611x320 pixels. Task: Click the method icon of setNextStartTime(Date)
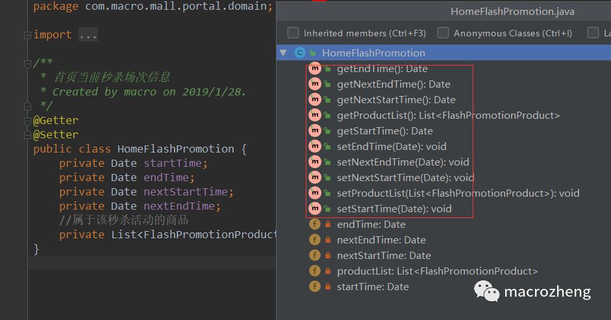pyautogui.click(x=314, y=177)
